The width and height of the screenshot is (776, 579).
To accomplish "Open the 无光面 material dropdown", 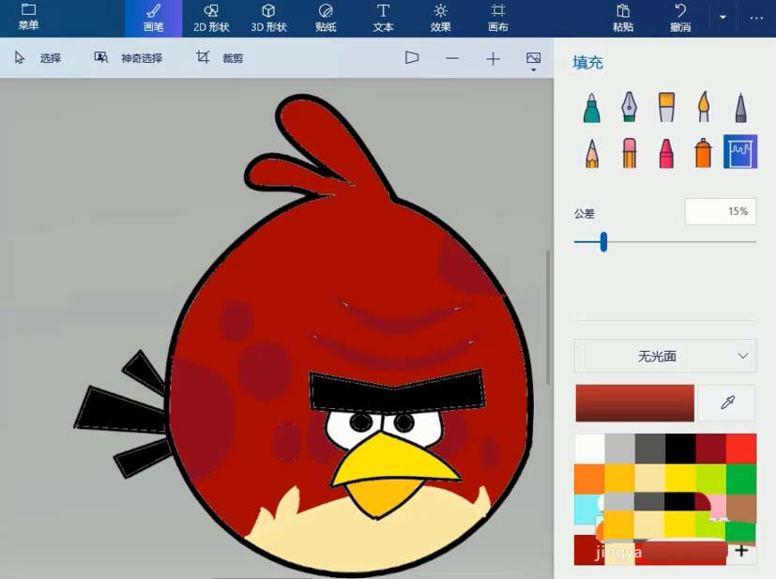I will coord(665,356).
